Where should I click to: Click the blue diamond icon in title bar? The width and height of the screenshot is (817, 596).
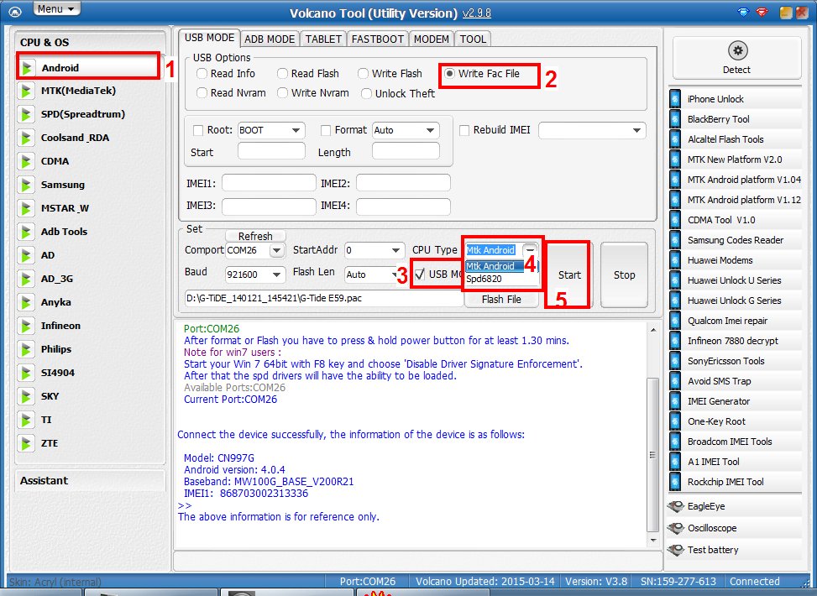[744, 12]
